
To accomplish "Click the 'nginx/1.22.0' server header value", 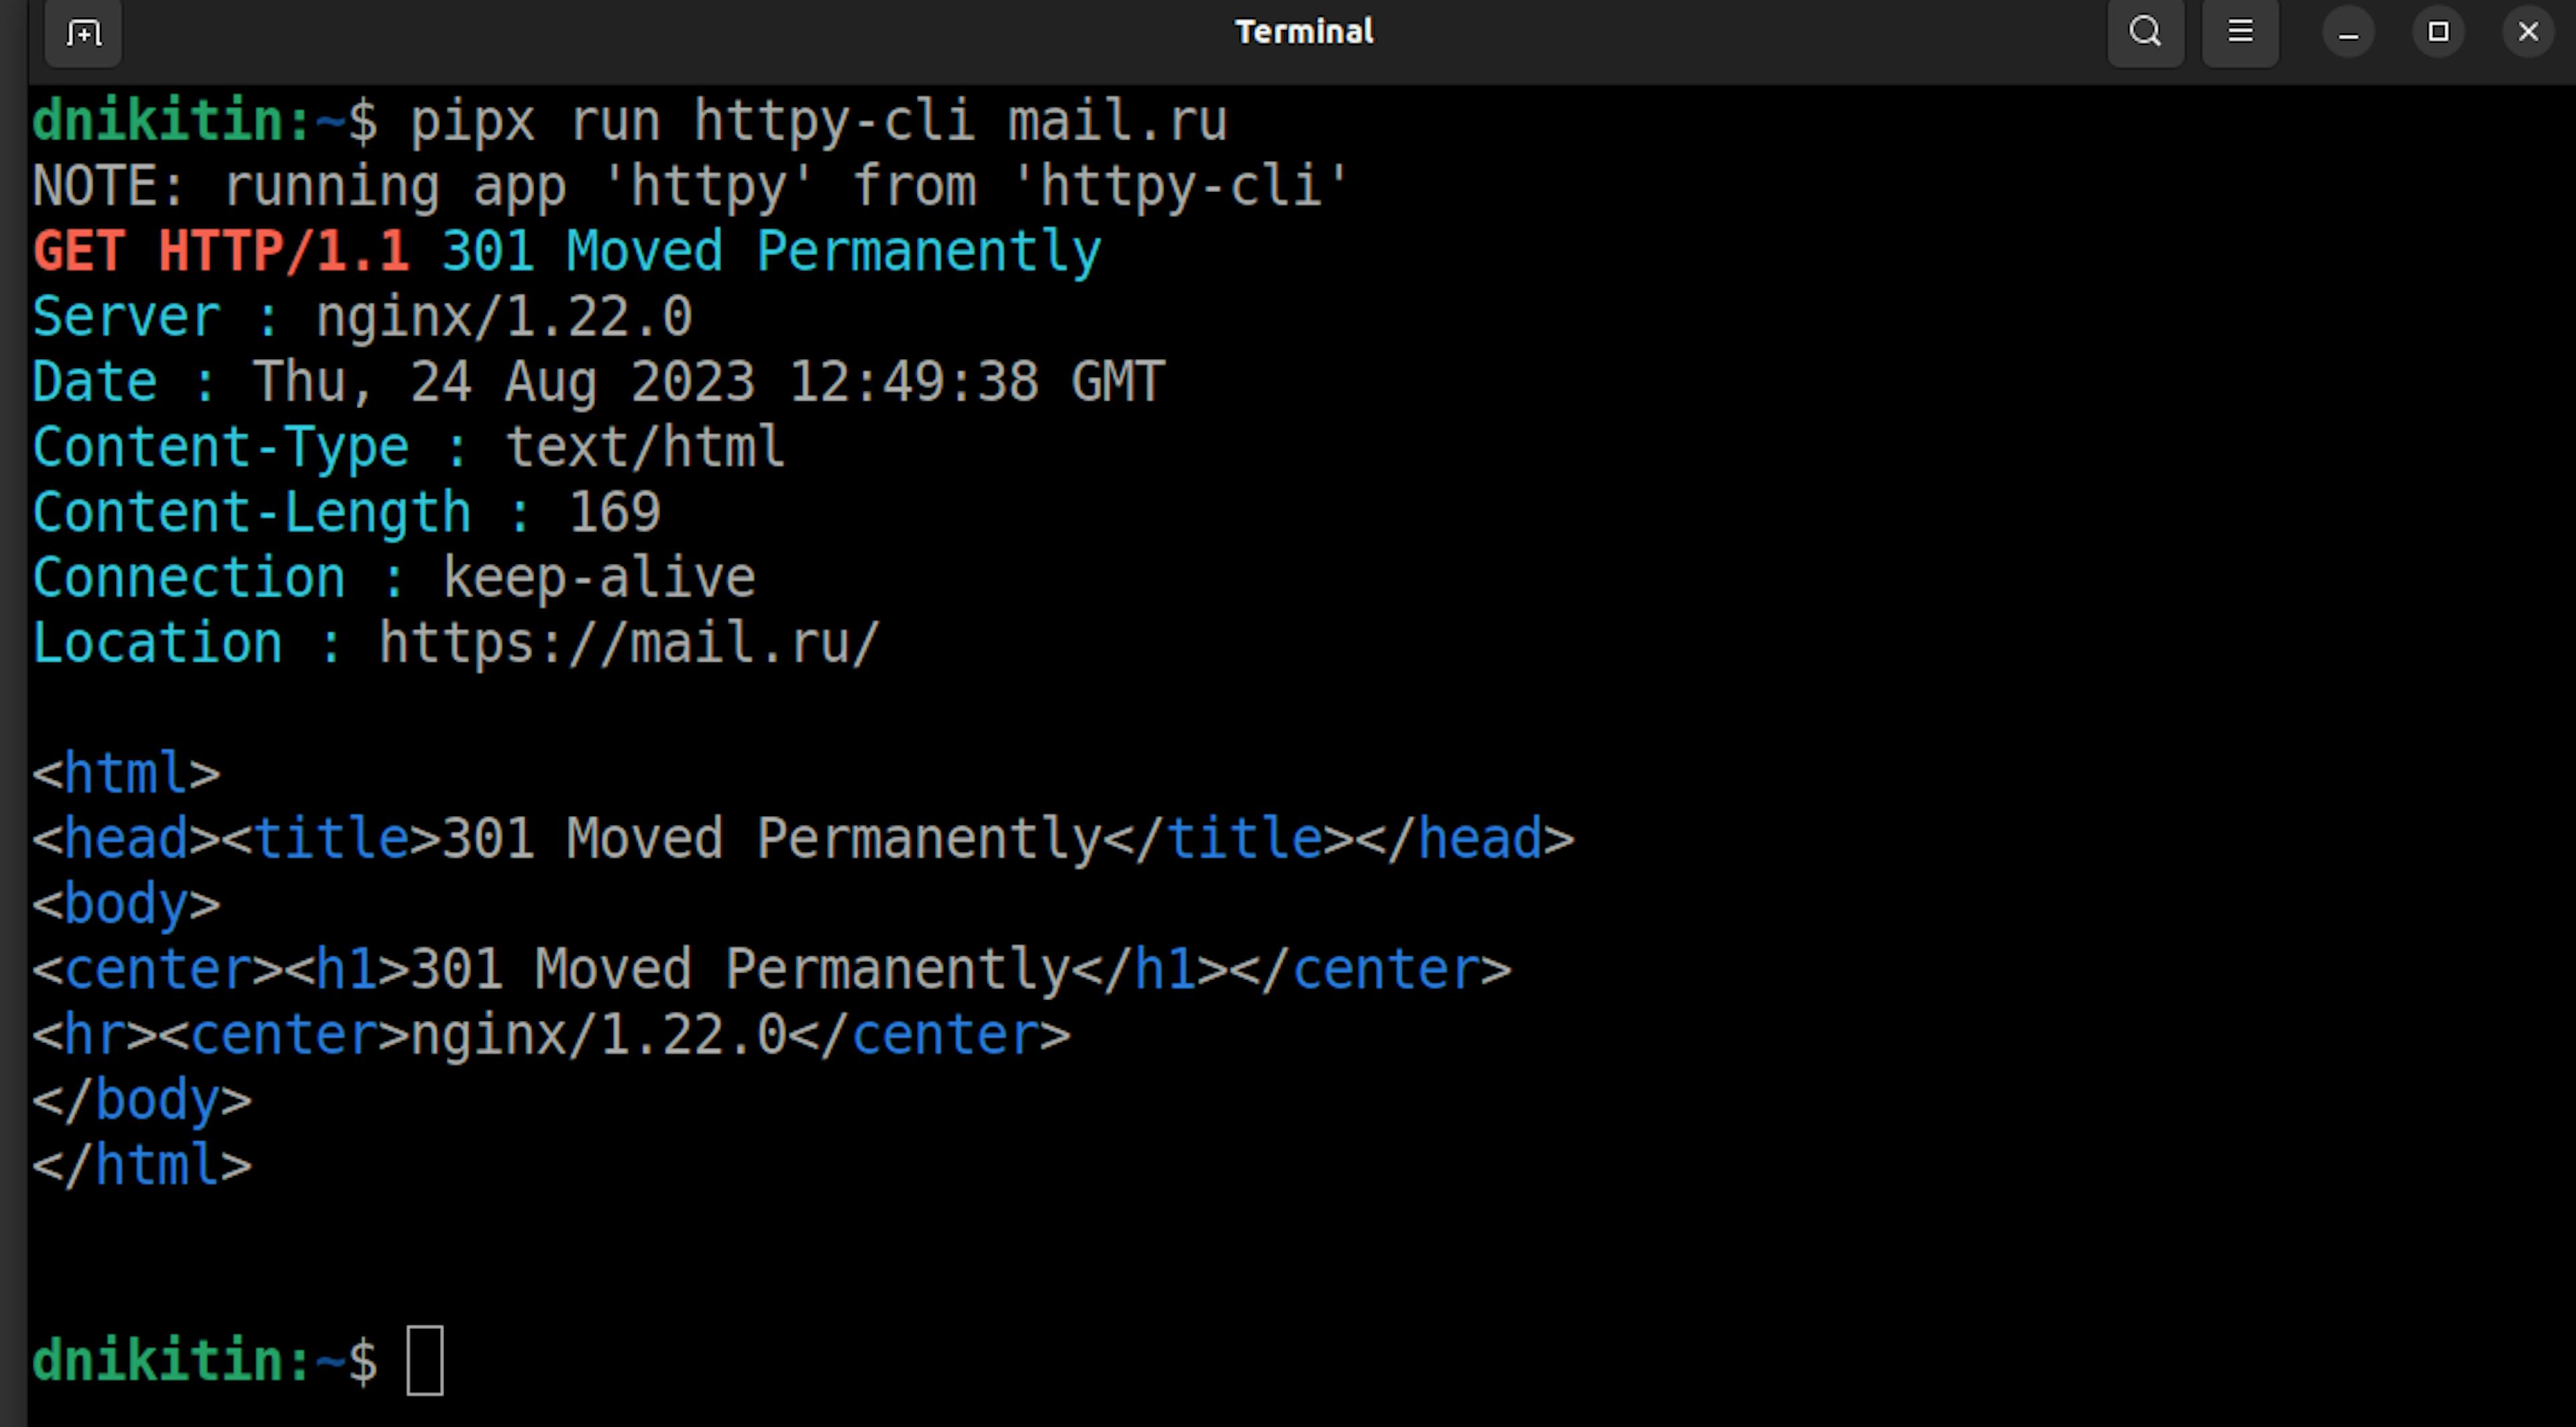I will [504, 317].
